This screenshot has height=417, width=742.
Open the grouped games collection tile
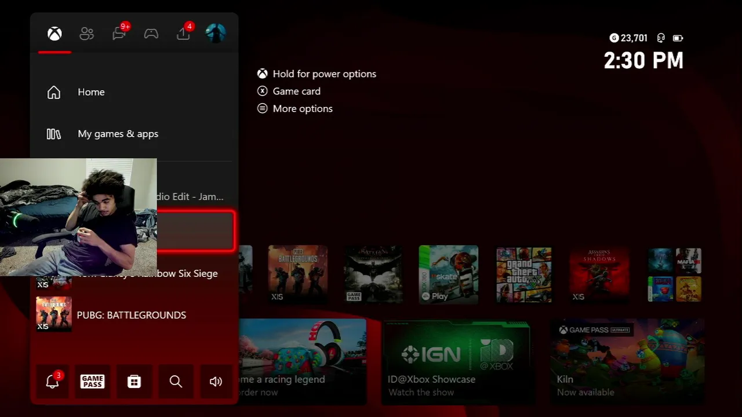[x=675, y=275]
